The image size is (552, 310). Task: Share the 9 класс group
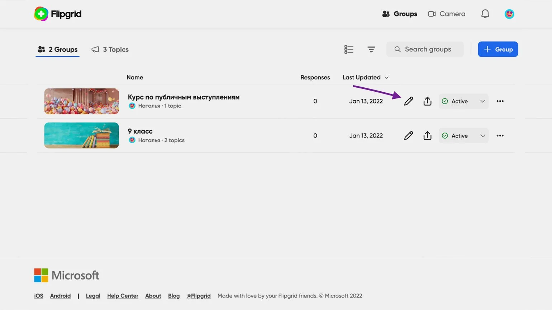427,136
